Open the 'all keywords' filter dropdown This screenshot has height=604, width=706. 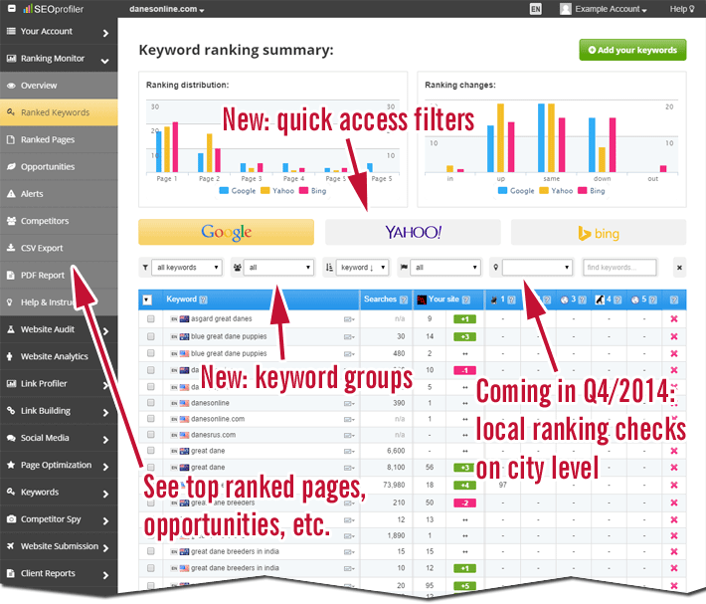click(189, 268)
